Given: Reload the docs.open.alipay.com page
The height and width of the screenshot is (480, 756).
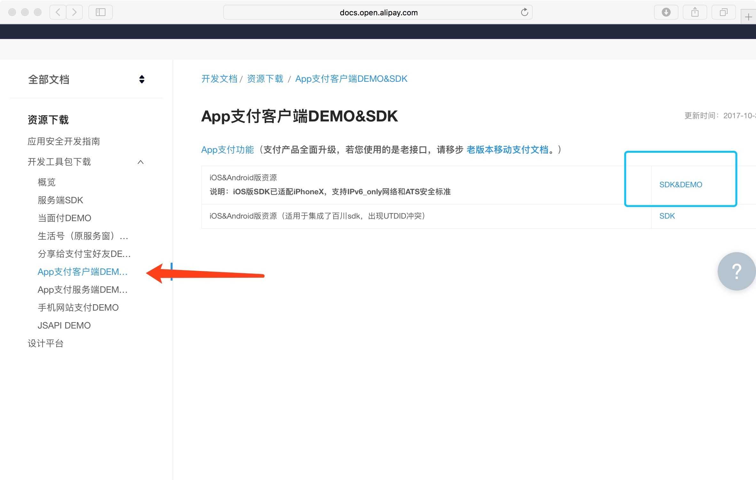Looking at the screenshot, I should pyautogui.click(x=524, y=12).
